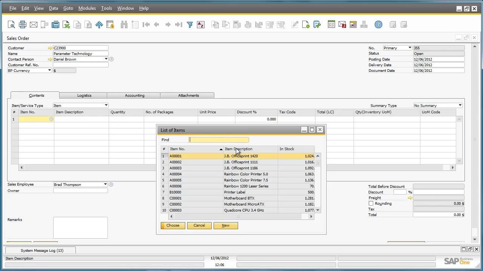Select item row C00001 Motherboard BTX
This screenshot has height=271, width=483.
click(x=238, y=198)
